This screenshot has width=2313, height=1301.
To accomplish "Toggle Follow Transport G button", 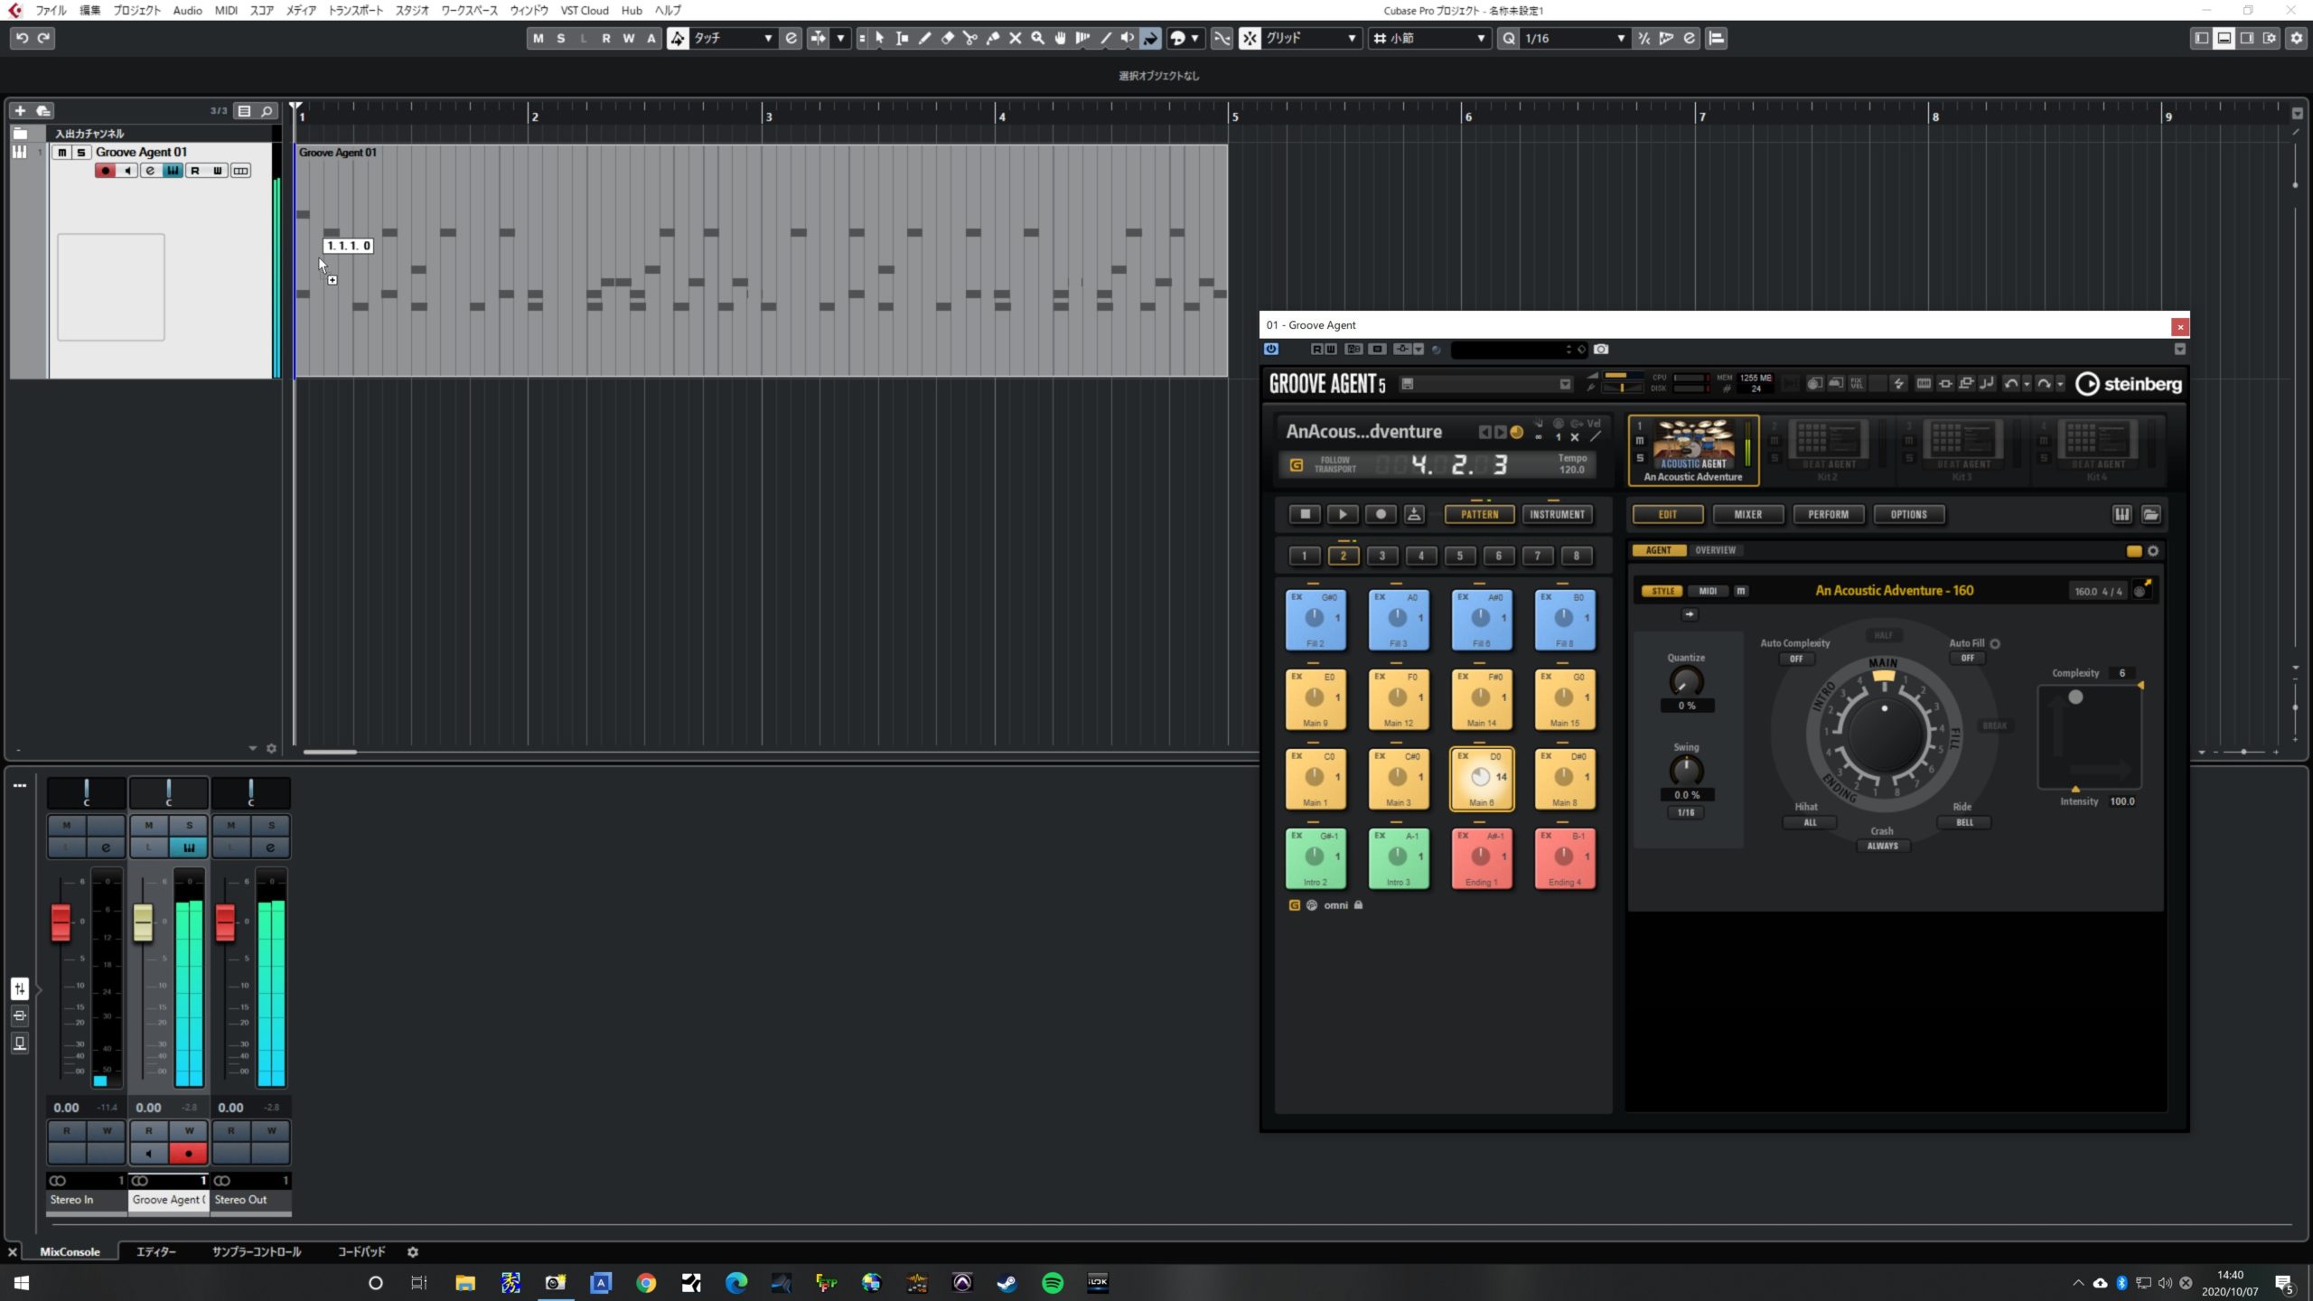I will tap(1297, 465).
